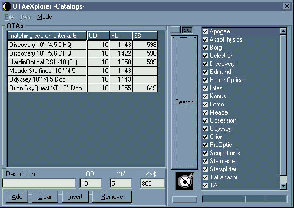The height and width of the screenshot is (208, 294).
Task: Toggle the Orion catalog checkbox
Action: click(x=205, y=137)
